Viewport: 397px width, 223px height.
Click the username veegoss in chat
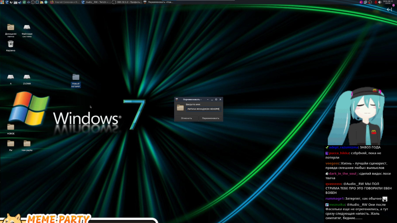click(x=332, y=163)
